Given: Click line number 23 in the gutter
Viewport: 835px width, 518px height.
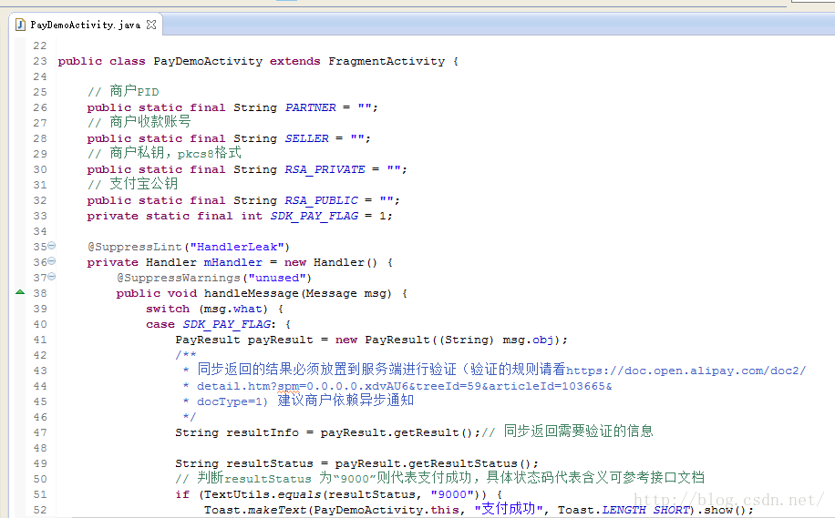Looking at the screenshot, I should (x=40, y=61).
